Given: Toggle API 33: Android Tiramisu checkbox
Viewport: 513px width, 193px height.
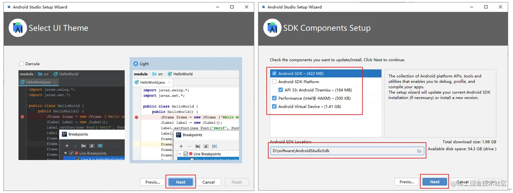Looking at the screenshot, I should [x=281, y=90].
